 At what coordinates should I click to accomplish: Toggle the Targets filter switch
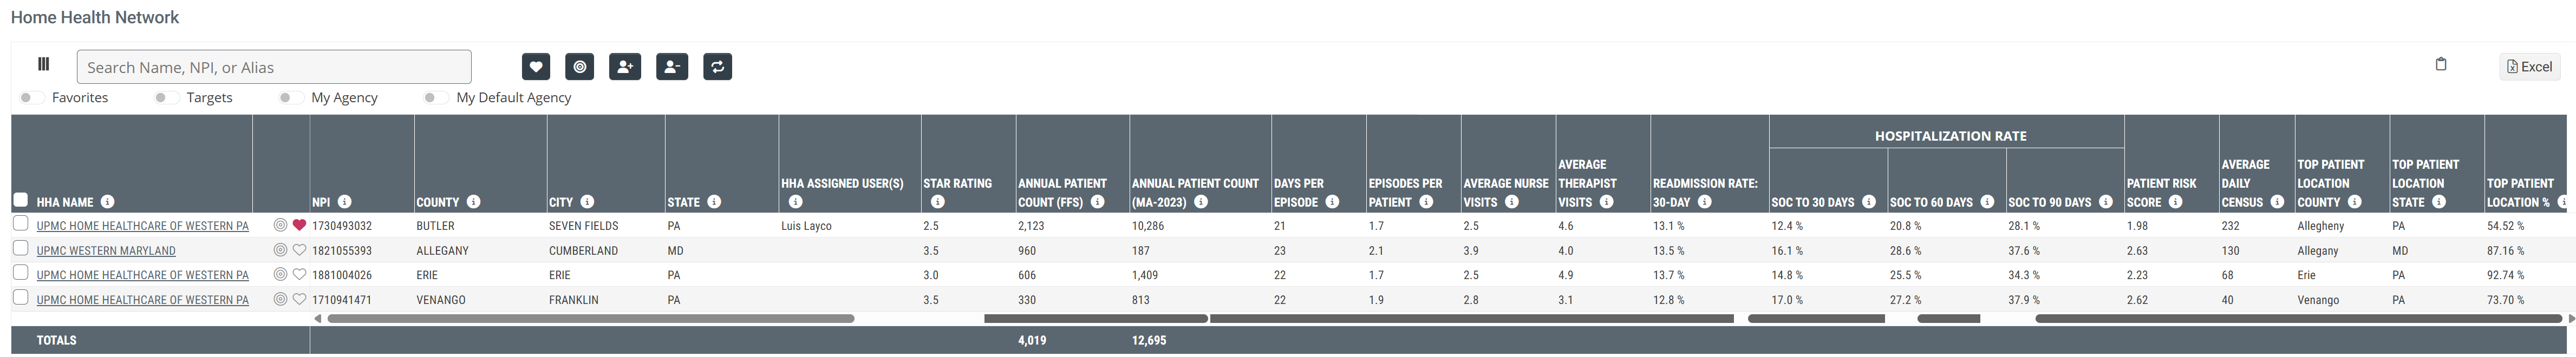[166, 98]
